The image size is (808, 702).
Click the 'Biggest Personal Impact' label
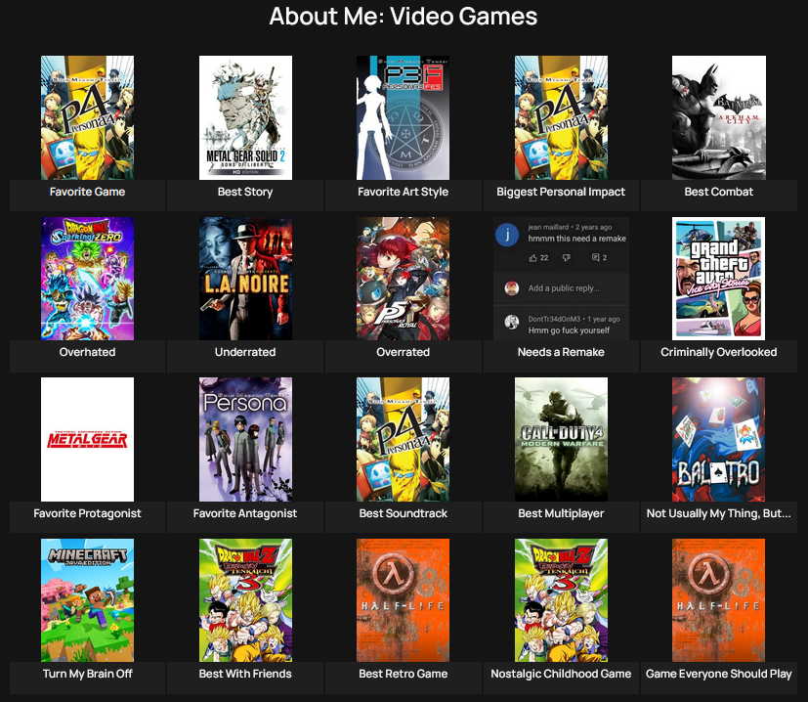[x=561, y=192]
